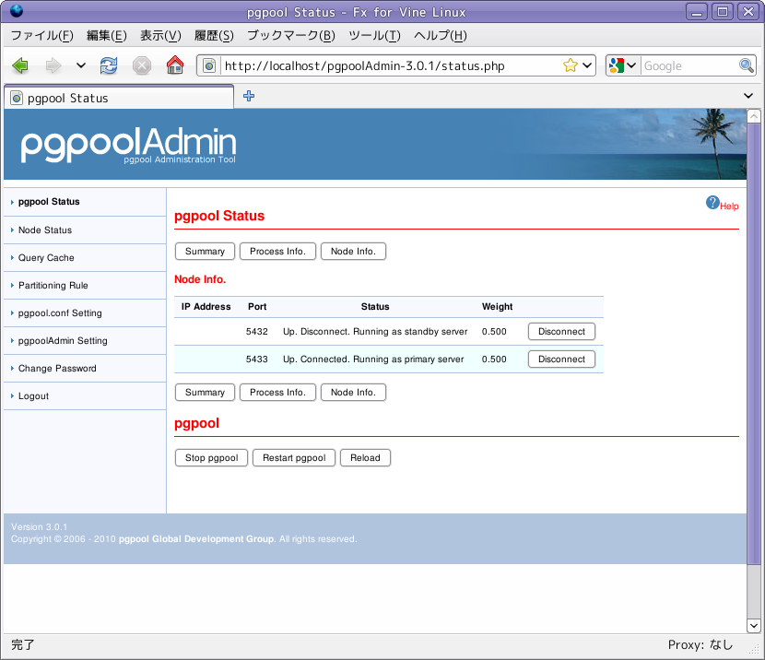
Task: Click the Home icon in navigation toolbar
Action: 174,65
